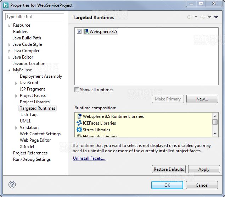Click the forward navigation arrow icon
Screen dimensions: 225x197
coord(203,17)
